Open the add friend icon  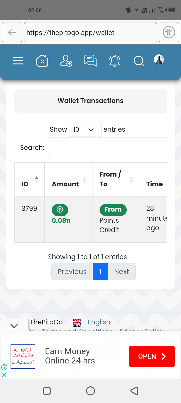(x=66, y=61)
